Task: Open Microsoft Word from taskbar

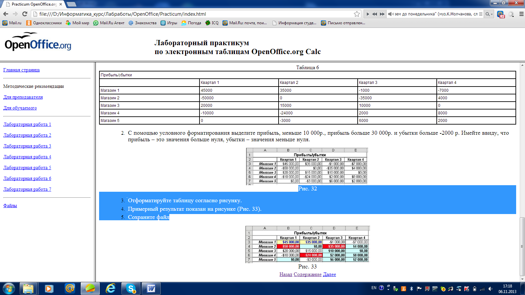Action: 151,288
